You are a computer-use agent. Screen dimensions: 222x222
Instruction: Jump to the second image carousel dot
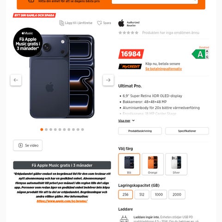pyautogui.click(x=46, y=129)
